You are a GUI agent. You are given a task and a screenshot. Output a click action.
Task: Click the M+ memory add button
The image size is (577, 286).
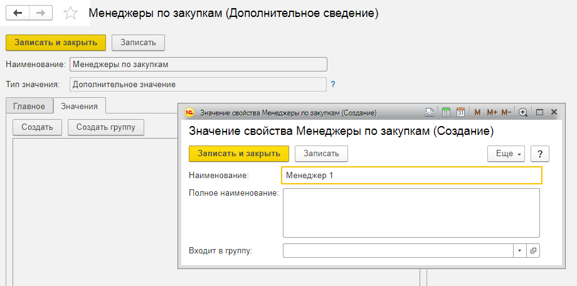point(491,112)
